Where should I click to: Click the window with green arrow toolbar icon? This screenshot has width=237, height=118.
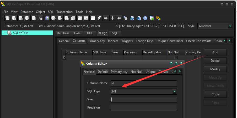click(152, 18)
